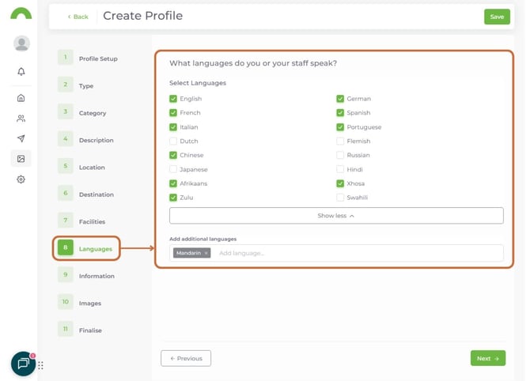Viewport: 530px width, 381px height.
Task: Uncheck the English language checkbox
Action: (173, 99)
